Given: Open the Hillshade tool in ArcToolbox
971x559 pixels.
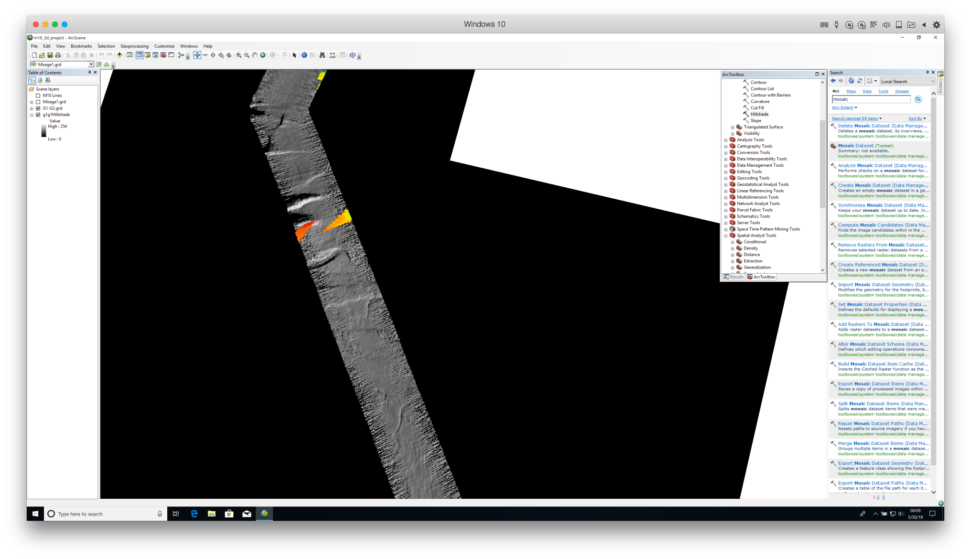Looking at the screenshot, I should pos(759,114).
